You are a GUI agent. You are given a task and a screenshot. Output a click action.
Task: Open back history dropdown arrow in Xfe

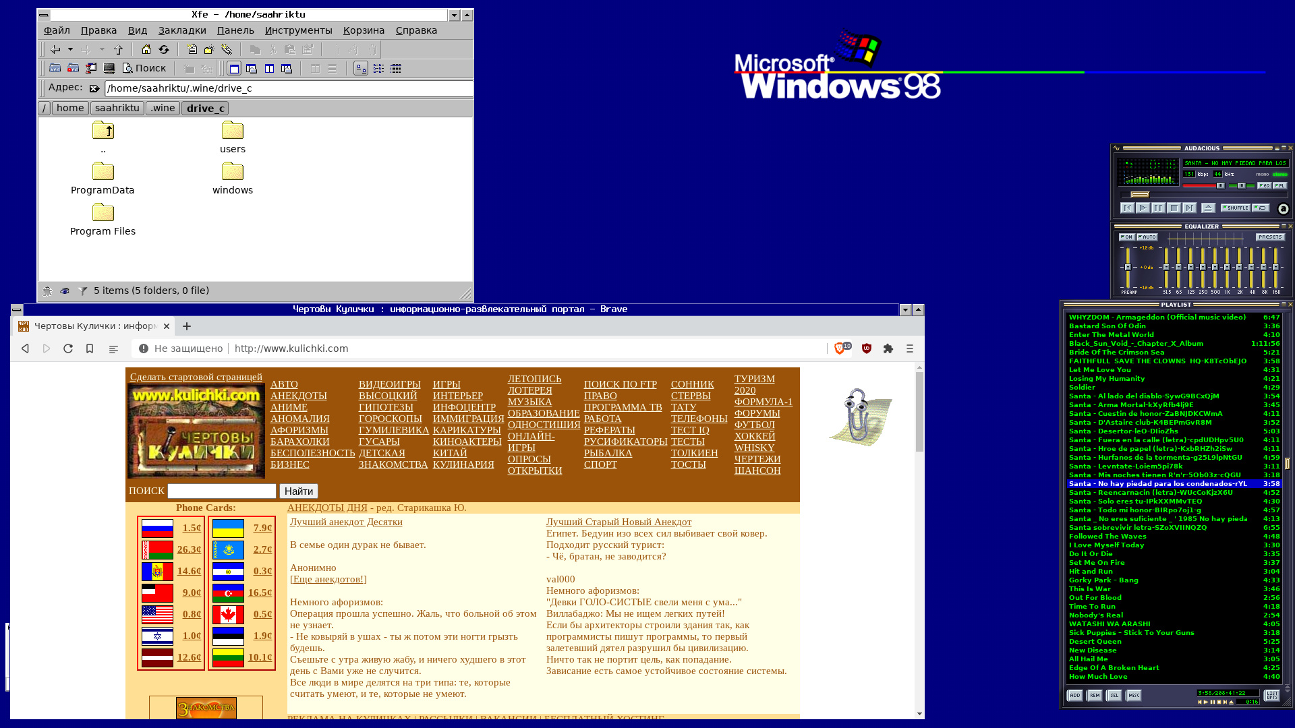coord(70,49)
